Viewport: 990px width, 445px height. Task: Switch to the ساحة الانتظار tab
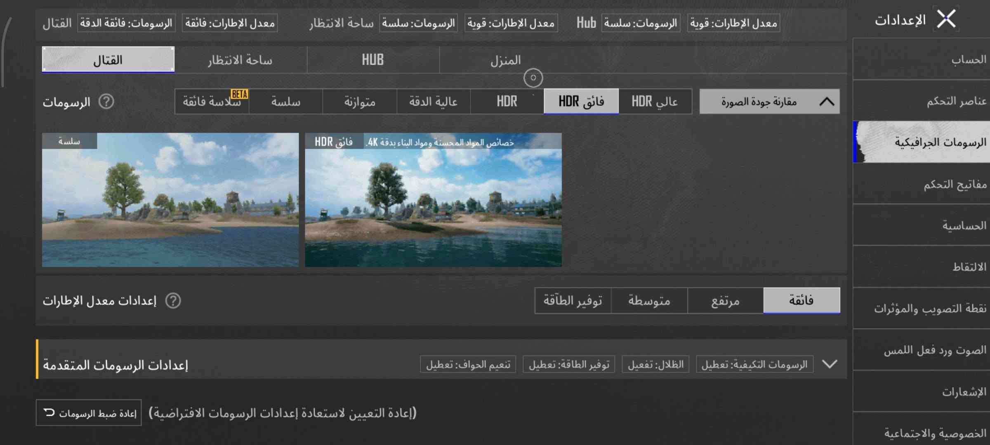(240, 60)
